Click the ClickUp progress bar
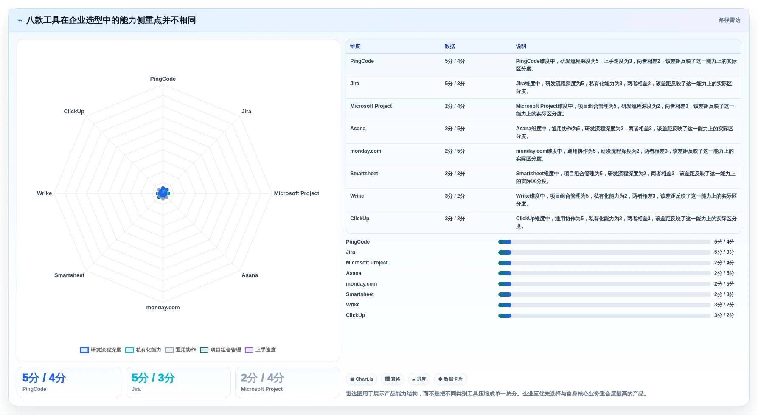758x415 pixels. pyautogui.click(x=604, y=316)
